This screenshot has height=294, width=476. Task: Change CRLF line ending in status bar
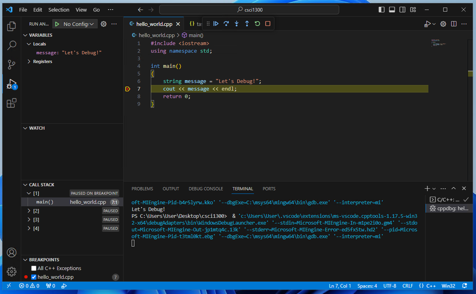pyautogui.click(x=407, y=286)
